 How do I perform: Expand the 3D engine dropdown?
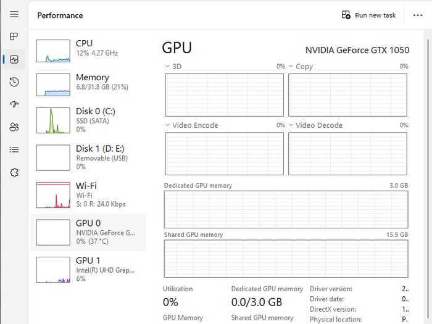coord(173,67)
